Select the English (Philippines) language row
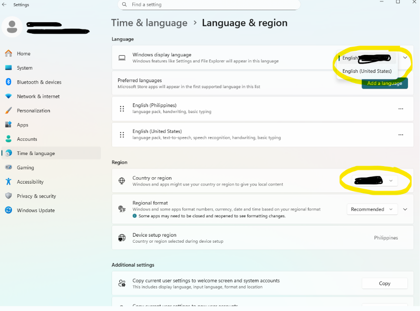This screenshot has height=311, width=420. pyautogui.click(x=262, y=108)
